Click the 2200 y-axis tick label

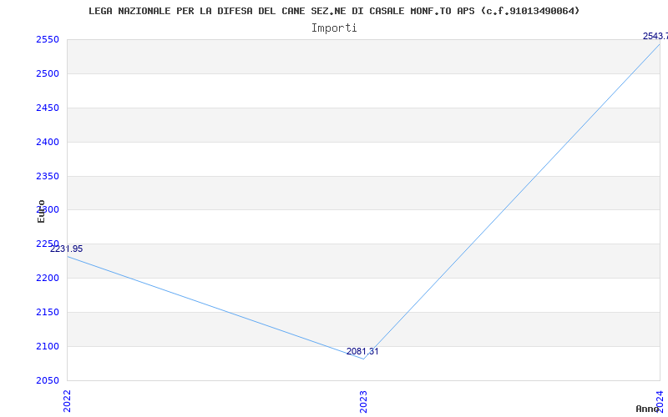[47, 279]
